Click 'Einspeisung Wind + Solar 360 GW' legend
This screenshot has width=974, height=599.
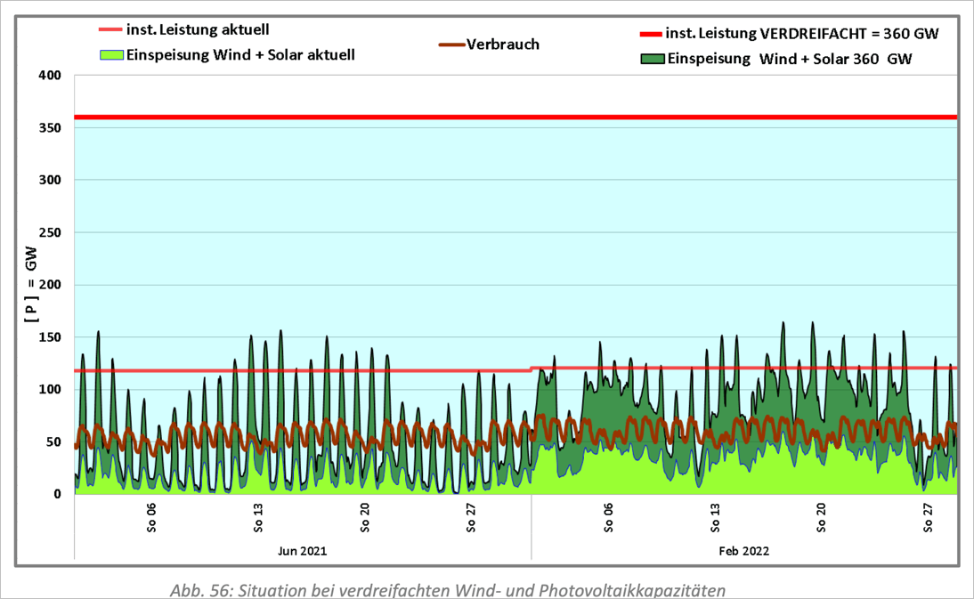pyautogui.click(x=790, y=59)
